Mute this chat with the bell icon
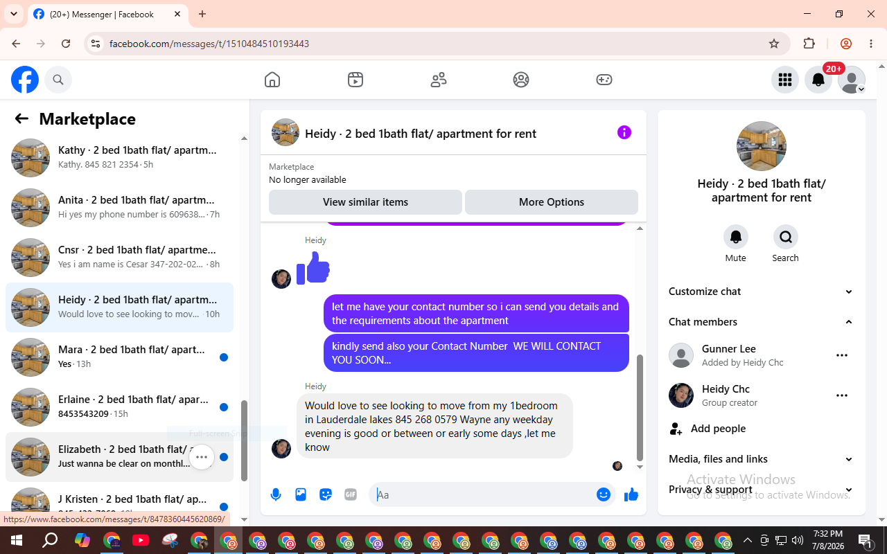Image resolution: width=887 pixels, height=554 pixels. pos(736,237)
